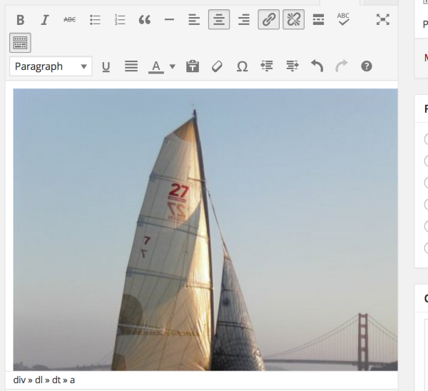Toggle the toolbar kitchen sink
The image size is (428, 391).
(20, 43)
